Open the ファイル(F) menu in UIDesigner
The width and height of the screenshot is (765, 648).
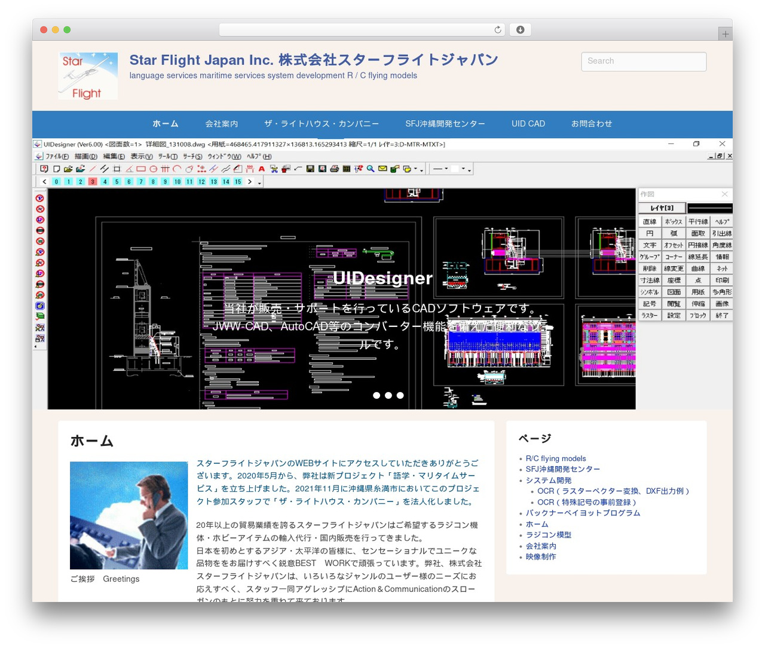pyautogui.click(x=57, y=157)
